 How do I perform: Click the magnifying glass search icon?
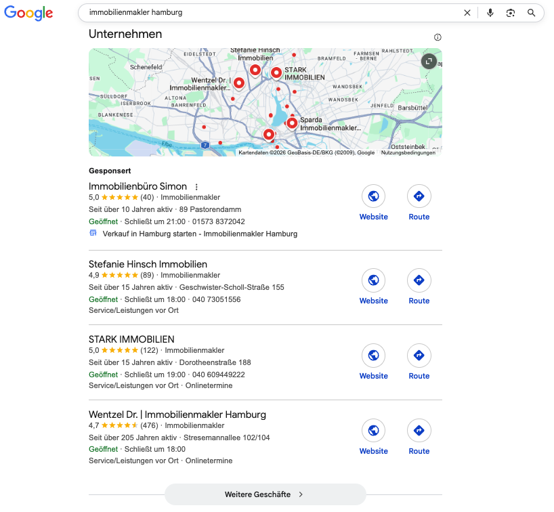[x=531, y=13]
